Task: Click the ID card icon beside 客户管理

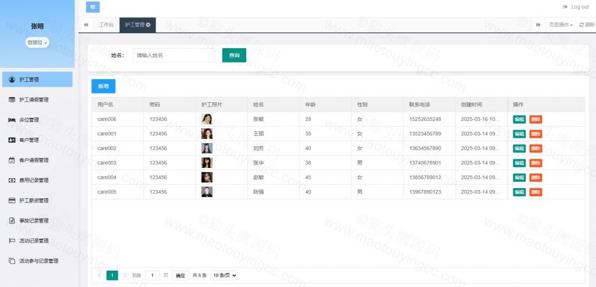Action: coord(12,140)
